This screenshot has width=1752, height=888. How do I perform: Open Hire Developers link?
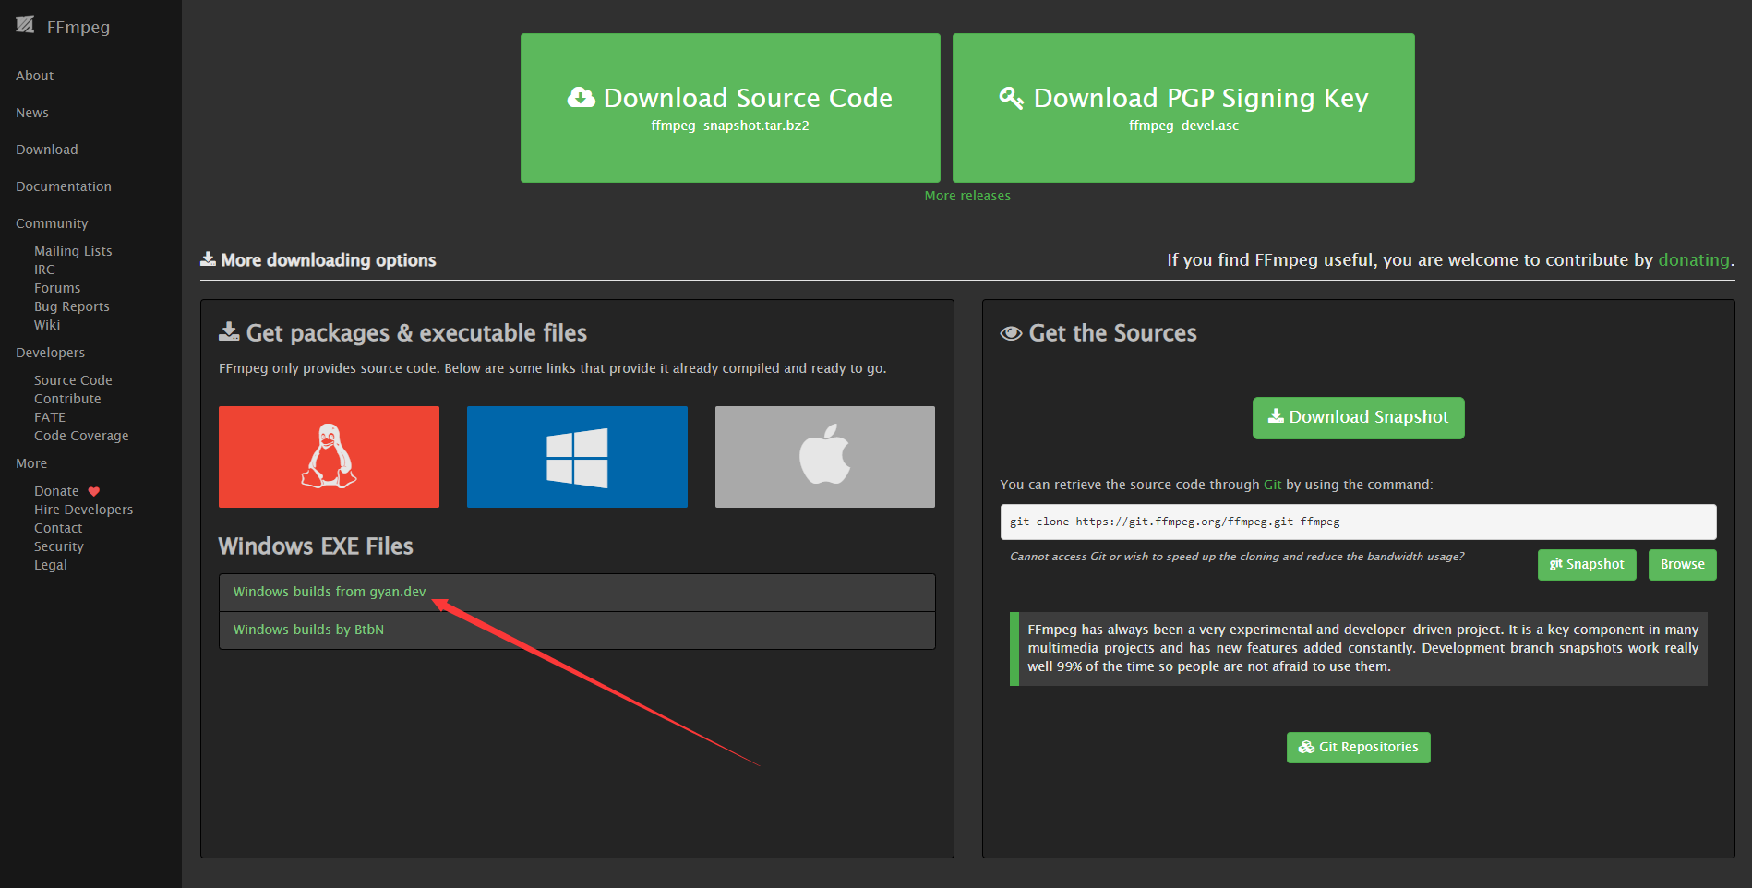(x=83, y=510)
